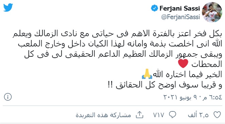Click the last line و قريبا سوف اوضح
Screen dimensions: 225x124
tap(165, 85)
